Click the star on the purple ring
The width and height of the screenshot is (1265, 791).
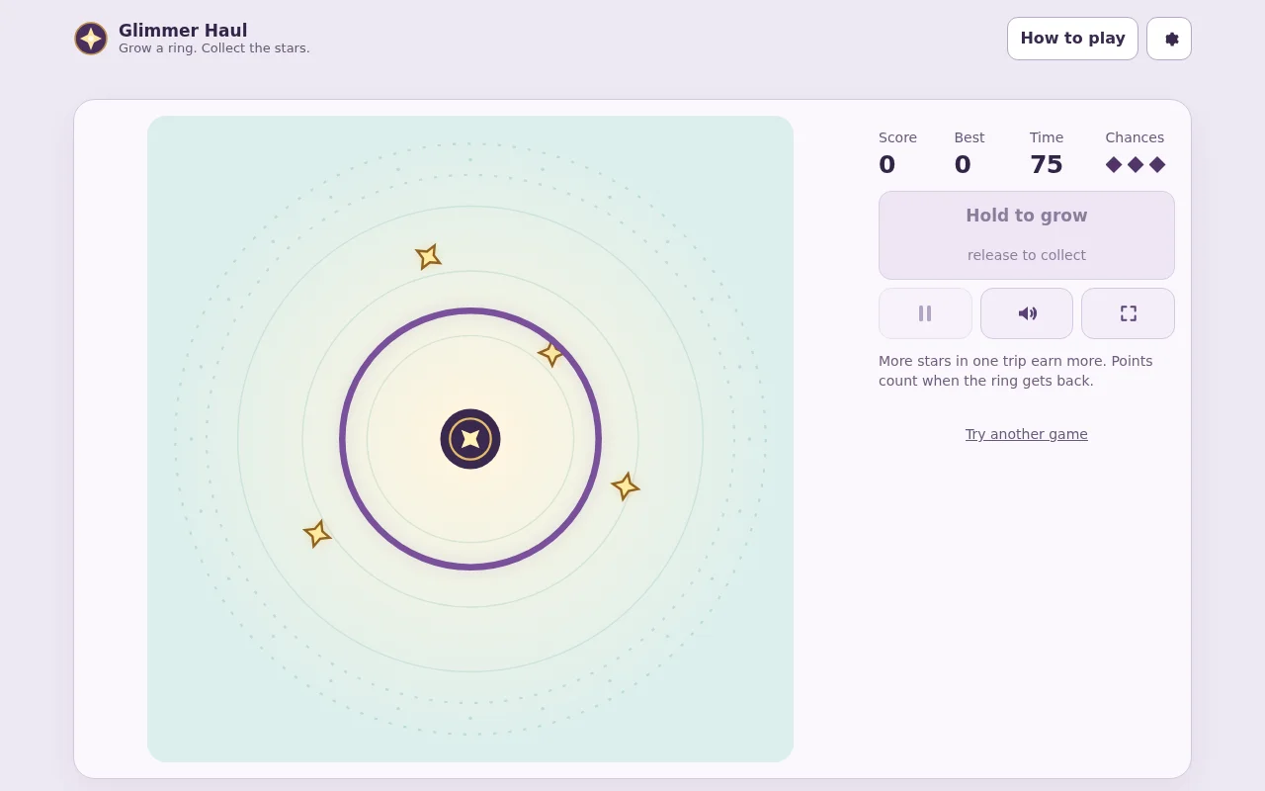coord(551,353)
